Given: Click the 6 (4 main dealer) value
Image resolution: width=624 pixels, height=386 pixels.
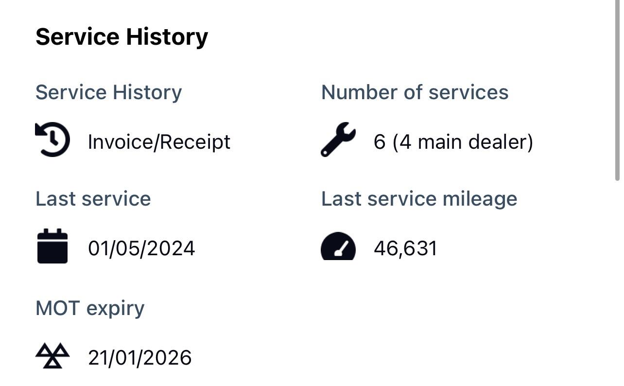Looking at the screenshot, I should [x=453, y=142].
